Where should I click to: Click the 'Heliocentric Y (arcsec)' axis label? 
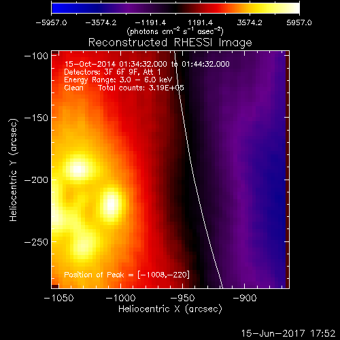tap(13, 170)
